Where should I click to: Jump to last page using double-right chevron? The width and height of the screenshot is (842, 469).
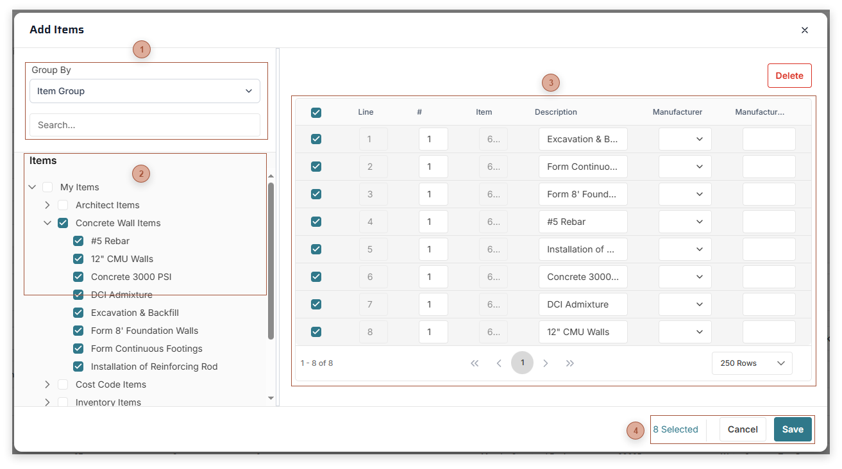coord(570,363)
